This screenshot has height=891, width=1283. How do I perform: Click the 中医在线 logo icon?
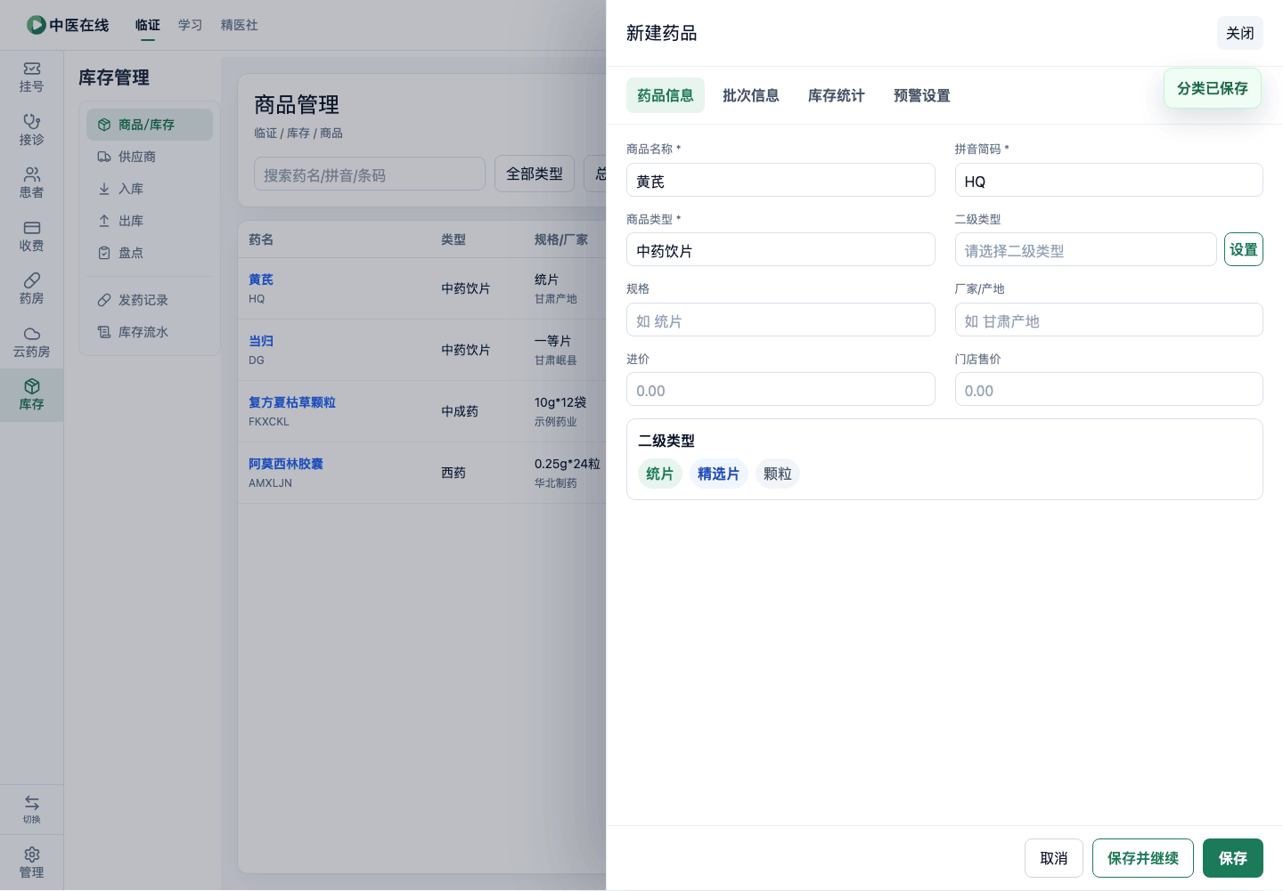tap(36, 25)
